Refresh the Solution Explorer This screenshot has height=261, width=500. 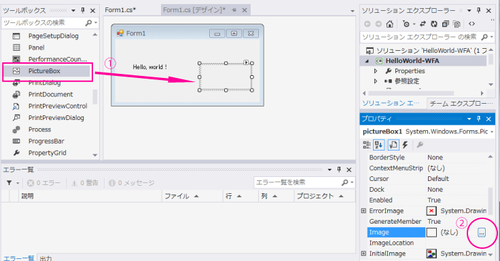coord(434,24)
